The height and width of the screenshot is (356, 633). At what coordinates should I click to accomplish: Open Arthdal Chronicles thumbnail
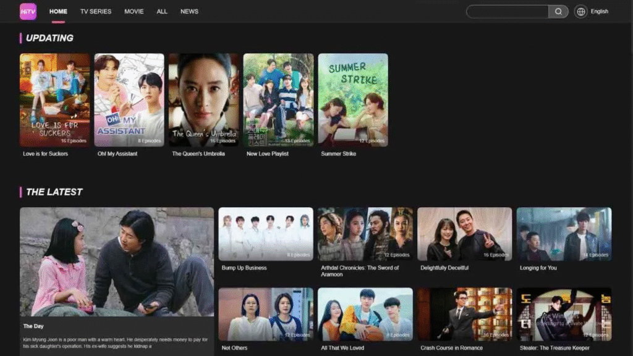365,234
